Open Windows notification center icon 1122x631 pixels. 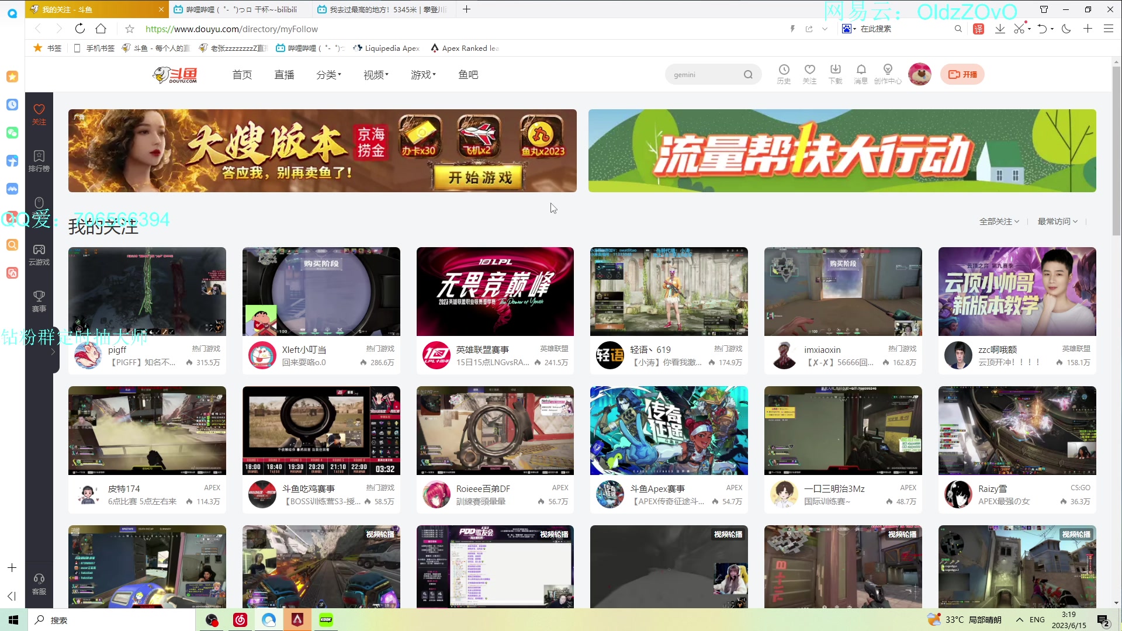(x=1103, y=620)
